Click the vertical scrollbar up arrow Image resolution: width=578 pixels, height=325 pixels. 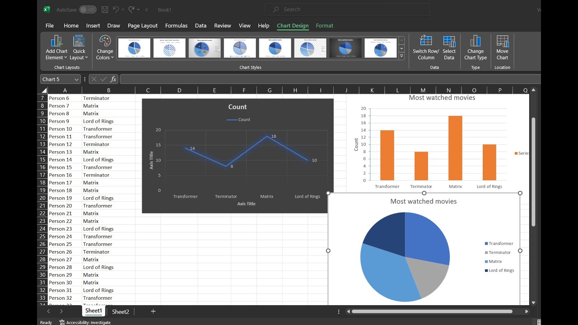pos(534,90)
